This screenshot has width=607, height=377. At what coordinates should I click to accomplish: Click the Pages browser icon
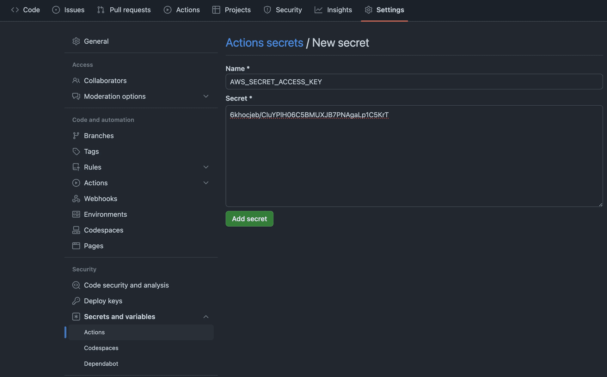(76, 246)
